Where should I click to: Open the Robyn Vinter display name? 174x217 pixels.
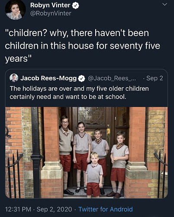[x=50, y=5]
